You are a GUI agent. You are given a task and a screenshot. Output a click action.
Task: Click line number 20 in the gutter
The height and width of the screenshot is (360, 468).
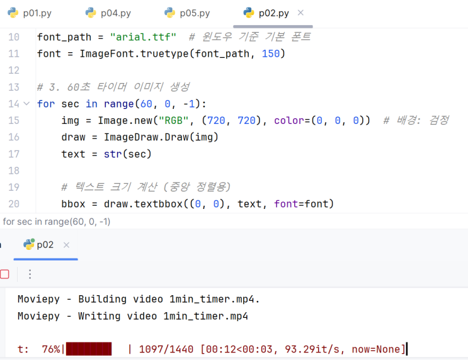(x=14, y=204)
